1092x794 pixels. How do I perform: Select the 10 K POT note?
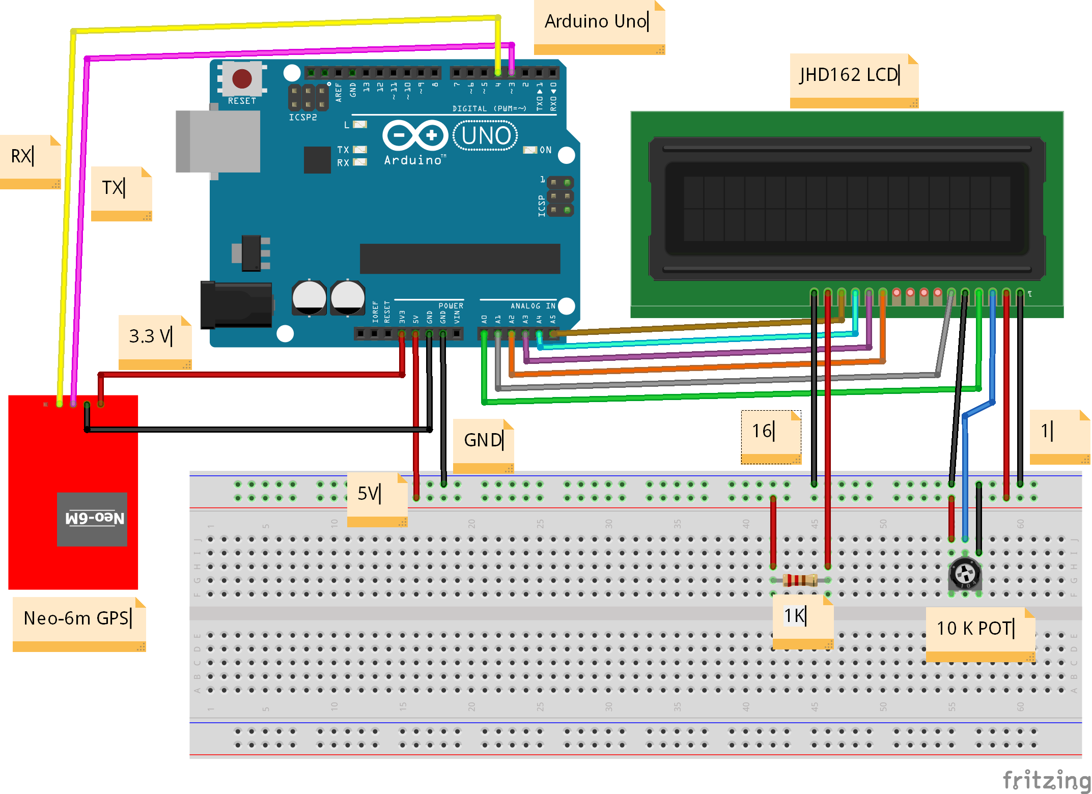[981, 634]
